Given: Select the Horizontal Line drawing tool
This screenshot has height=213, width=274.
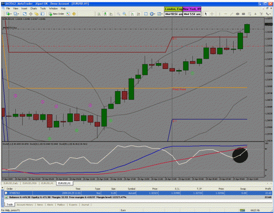Looking at the screenshot, I should click(x=226, y=14).
